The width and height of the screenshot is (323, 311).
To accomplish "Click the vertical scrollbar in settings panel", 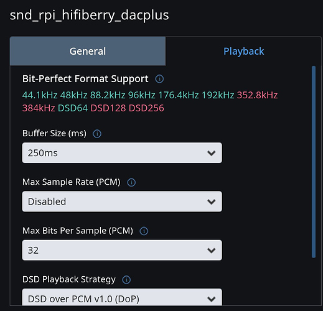I will pyautogui.click(x=314, y=162).
